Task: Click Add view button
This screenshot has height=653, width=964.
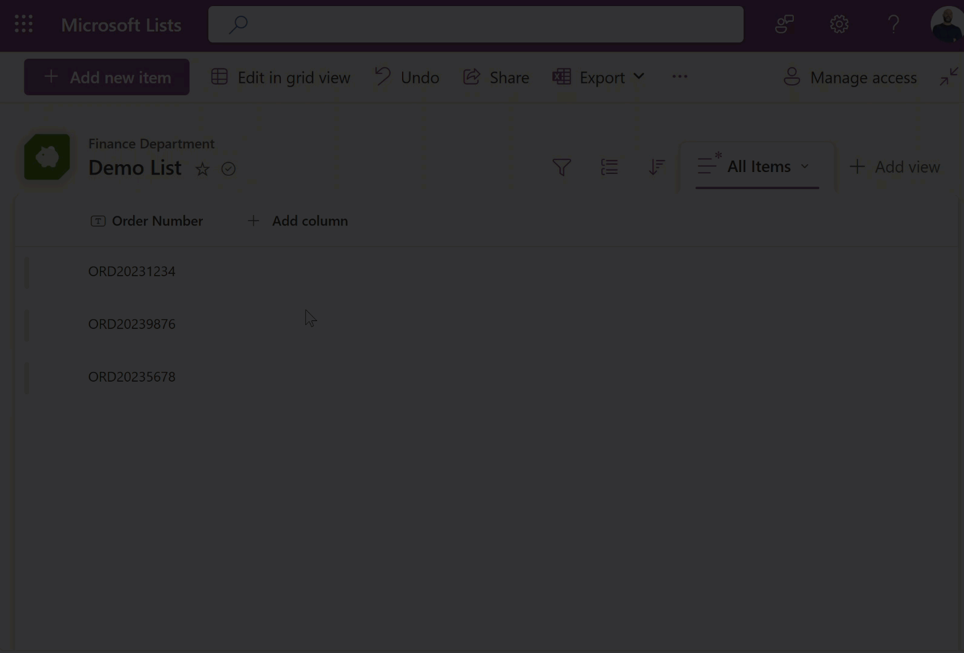Action: 894,167
